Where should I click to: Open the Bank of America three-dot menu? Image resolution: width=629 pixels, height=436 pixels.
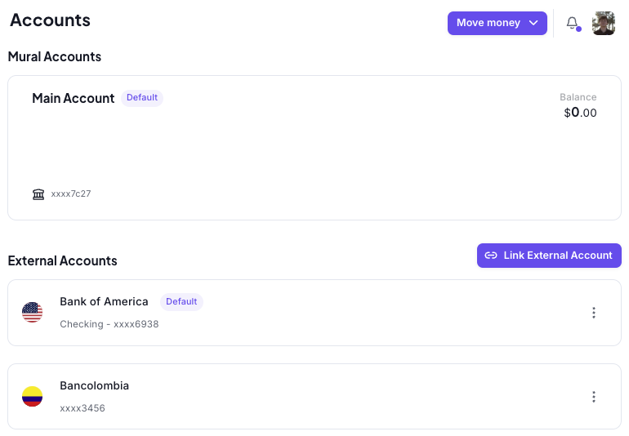594,313
